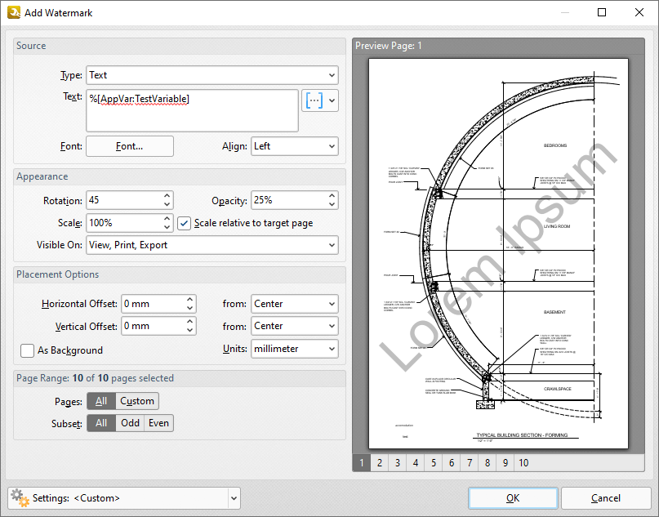The width and height of the screenshot is (659, 517).
Task: Decrease Vertical Offset with down arrow
Action: (x=190, y=331)
